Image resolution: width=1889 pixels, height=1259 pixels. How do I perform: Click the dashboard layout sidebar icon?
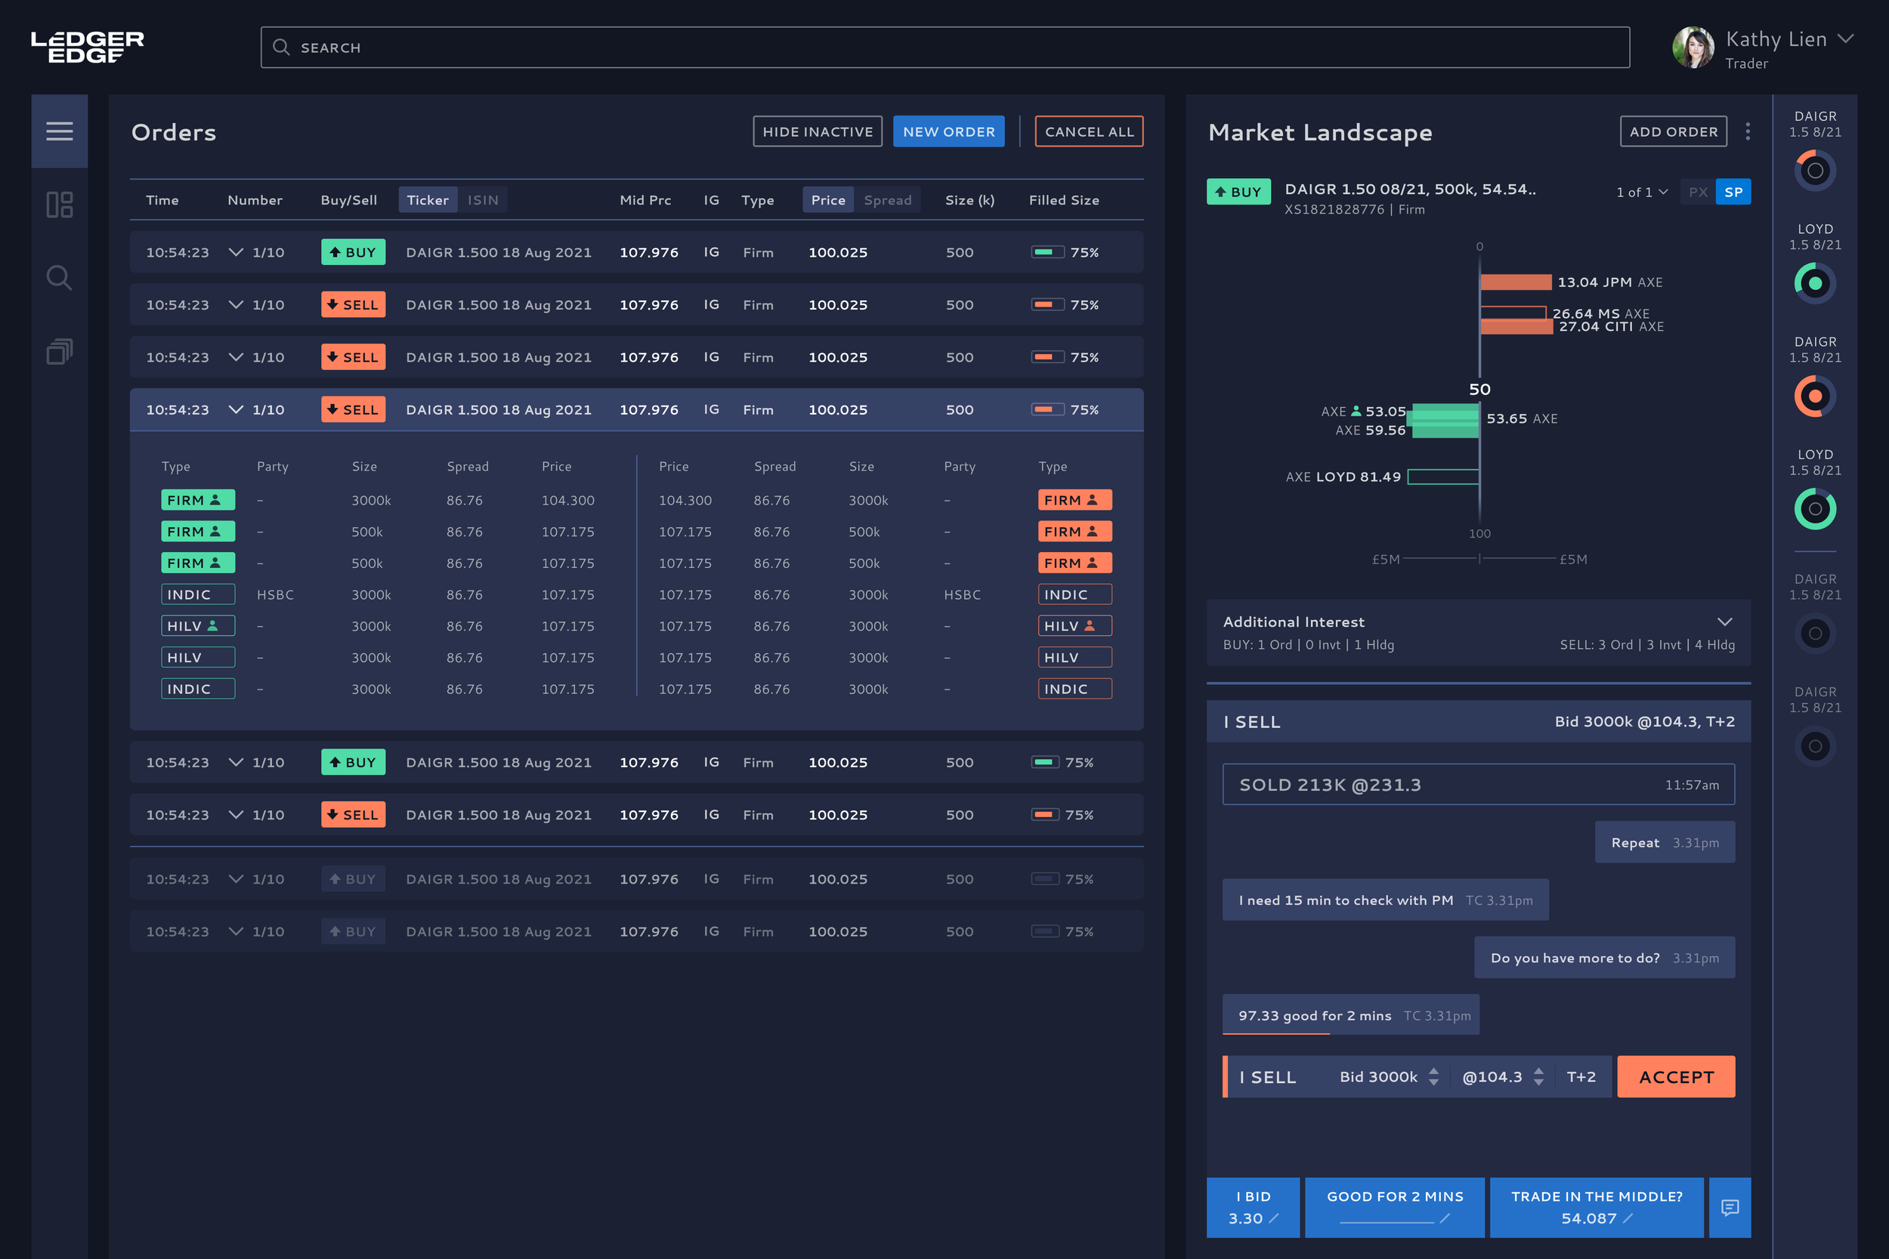point(60,205)
